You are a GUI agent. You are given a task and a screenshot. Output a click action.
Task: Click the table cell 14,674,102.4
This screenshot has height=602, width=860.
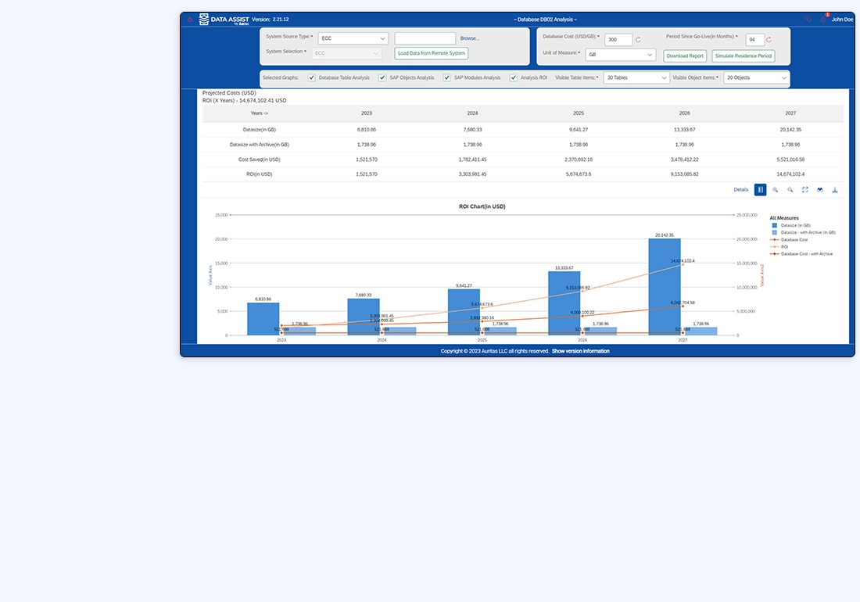[x=790, y=174]
